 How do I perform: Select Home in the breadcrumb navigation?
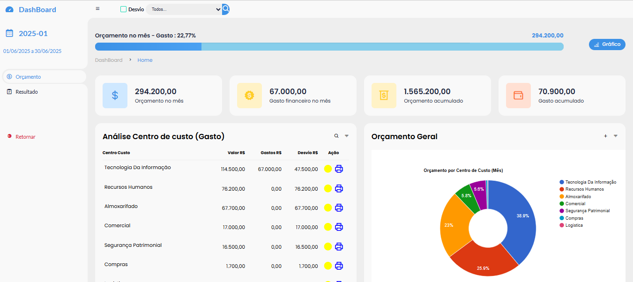[145, 60]
